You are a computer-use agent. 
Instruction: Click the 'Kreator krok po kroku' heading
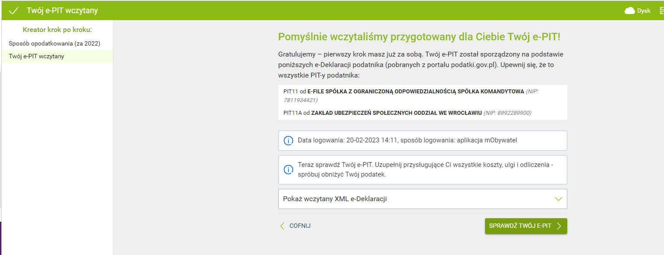pos(57,30)
